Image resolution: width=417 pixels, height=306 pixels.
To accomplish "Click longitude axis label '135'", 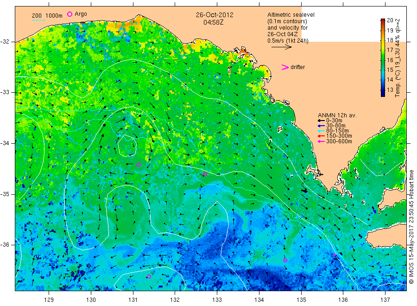I will point(301,300).
